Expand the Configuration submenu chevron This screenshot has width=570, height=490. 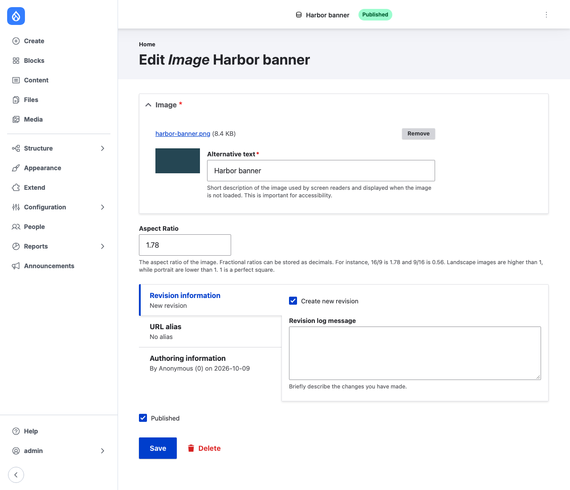(102, 207)
